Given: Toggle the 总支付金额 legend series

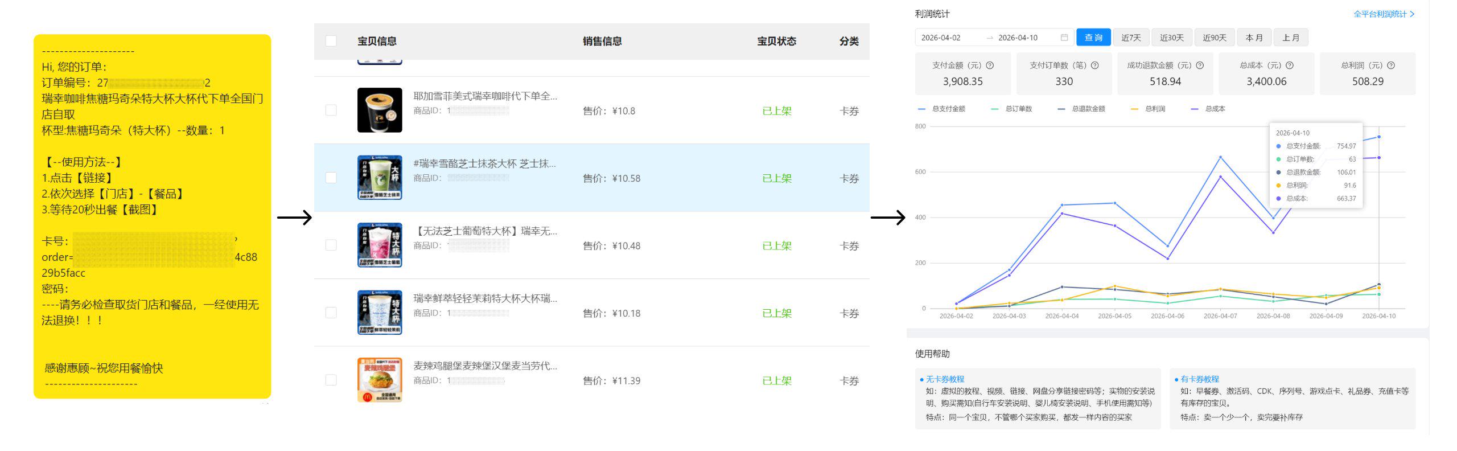Looking at the screenshot, I should pos(942,109).
